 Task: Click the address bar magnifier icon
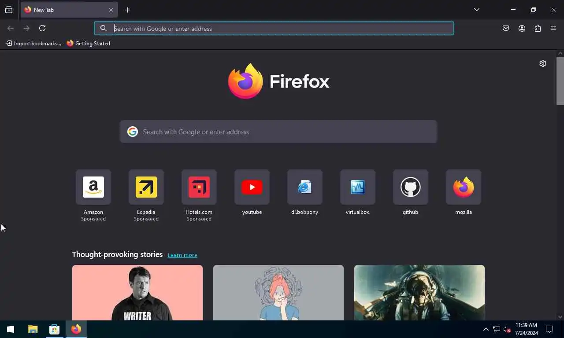(x=104, y=28)
